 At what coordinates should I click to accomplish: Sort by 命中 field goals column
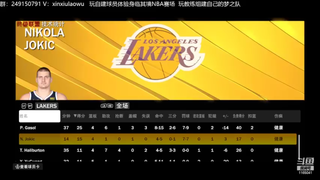(x=159, y=116)
